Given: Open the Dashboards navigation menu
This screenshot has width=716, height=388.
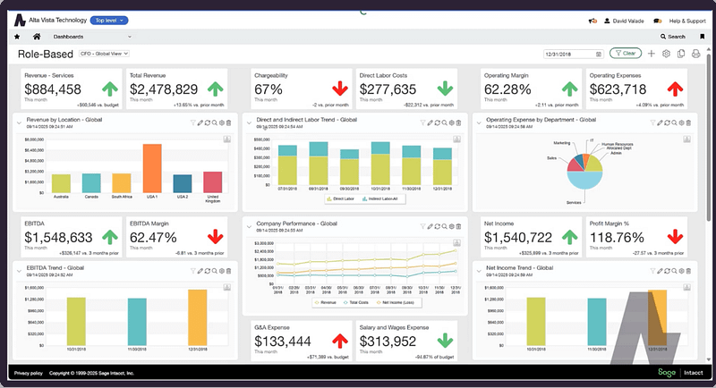Looking at the screenshot, I should 89,37.
